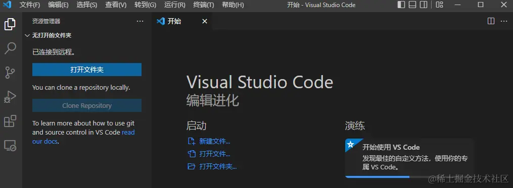Open Customize Layout icon in title bar
Screen dimensions: 513x188
(439, 5)
